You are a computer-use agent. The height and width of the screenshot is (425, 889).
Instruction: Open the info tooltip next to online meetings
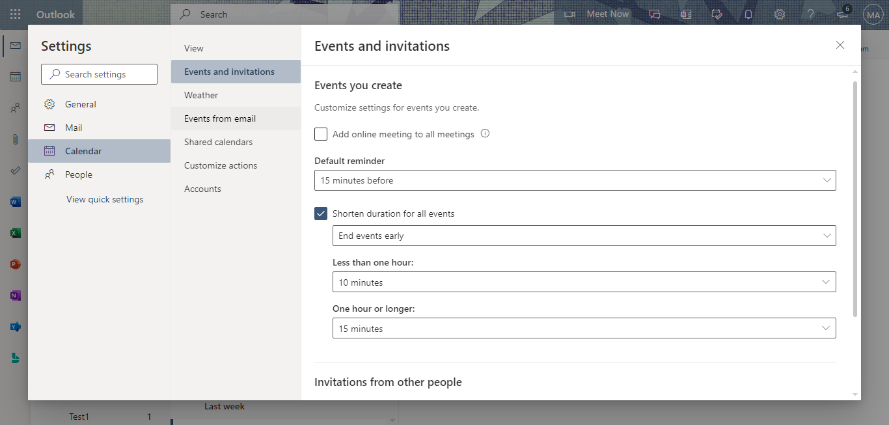coord(485,133)
